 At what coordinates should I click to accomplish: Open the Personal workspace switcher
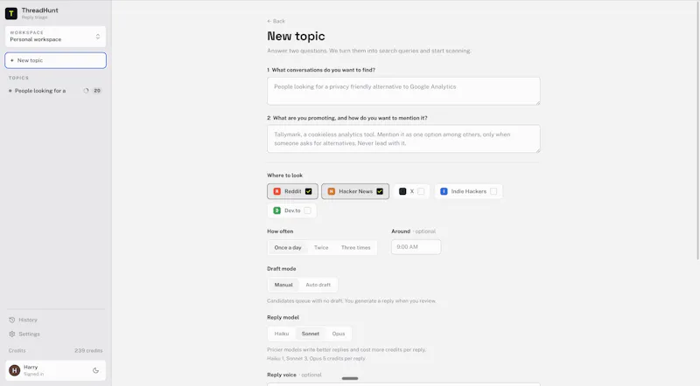coord(55,36)
